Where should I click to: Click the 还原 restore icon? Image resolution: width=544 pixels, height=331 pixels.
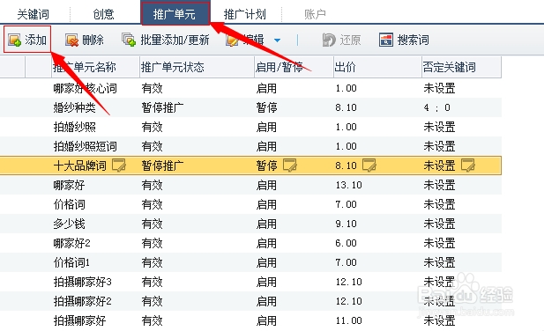(x=329, y=40)
